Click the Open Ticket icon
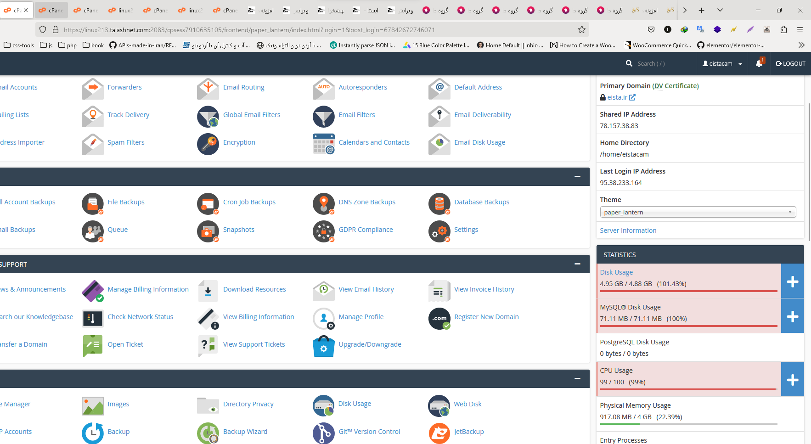Screen dimensions: 811x444 [93, 346]
